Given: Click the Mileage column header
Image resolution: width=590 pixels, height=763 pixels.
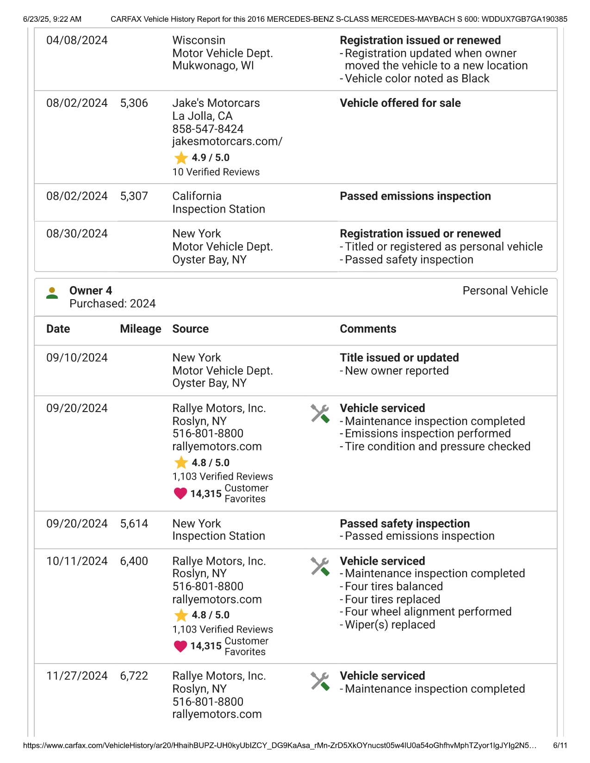Looking at the screenshot, I should [x=140, y=329].
